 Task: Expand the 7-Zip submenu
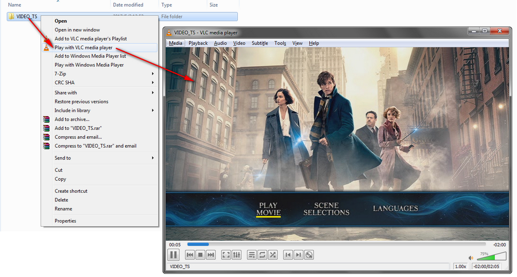tap(100, 74)
